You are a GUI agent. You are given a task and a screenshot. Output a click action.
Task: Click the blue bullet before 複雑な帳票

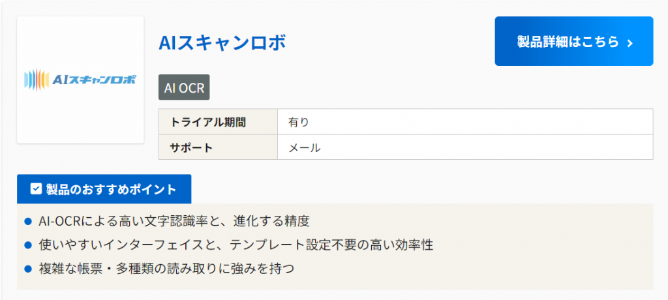coord(28,268)
